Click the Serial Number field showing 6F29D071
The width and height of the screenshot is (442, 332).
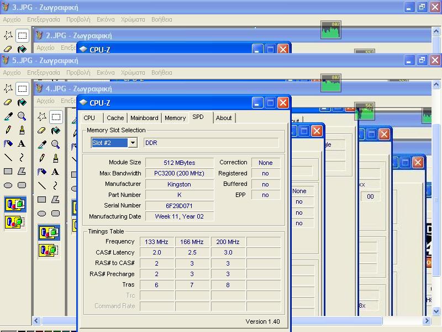[180, 206]
